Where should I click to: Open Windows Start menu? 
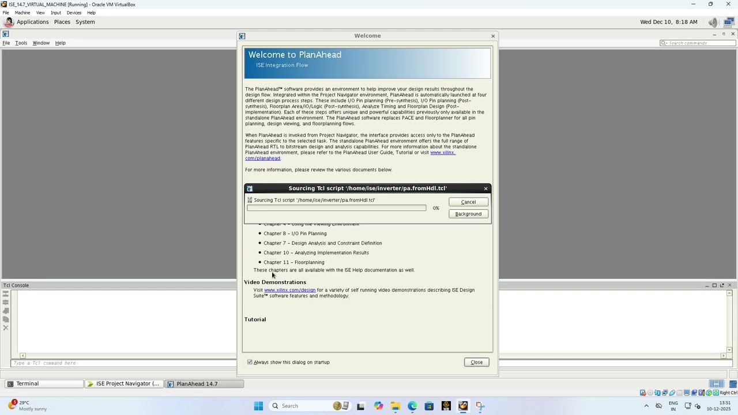tap(258, 406)
